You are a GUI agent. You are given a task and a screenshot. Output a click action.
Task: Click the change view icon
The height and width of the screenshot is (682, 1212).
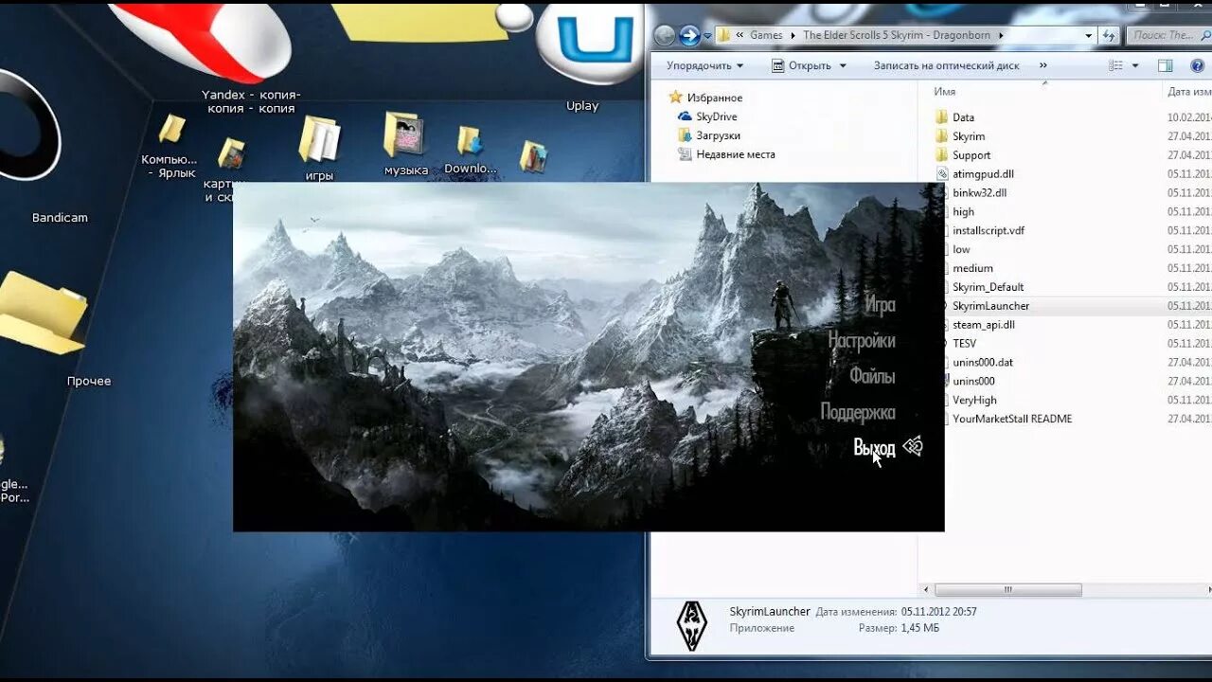[1115, 65]
